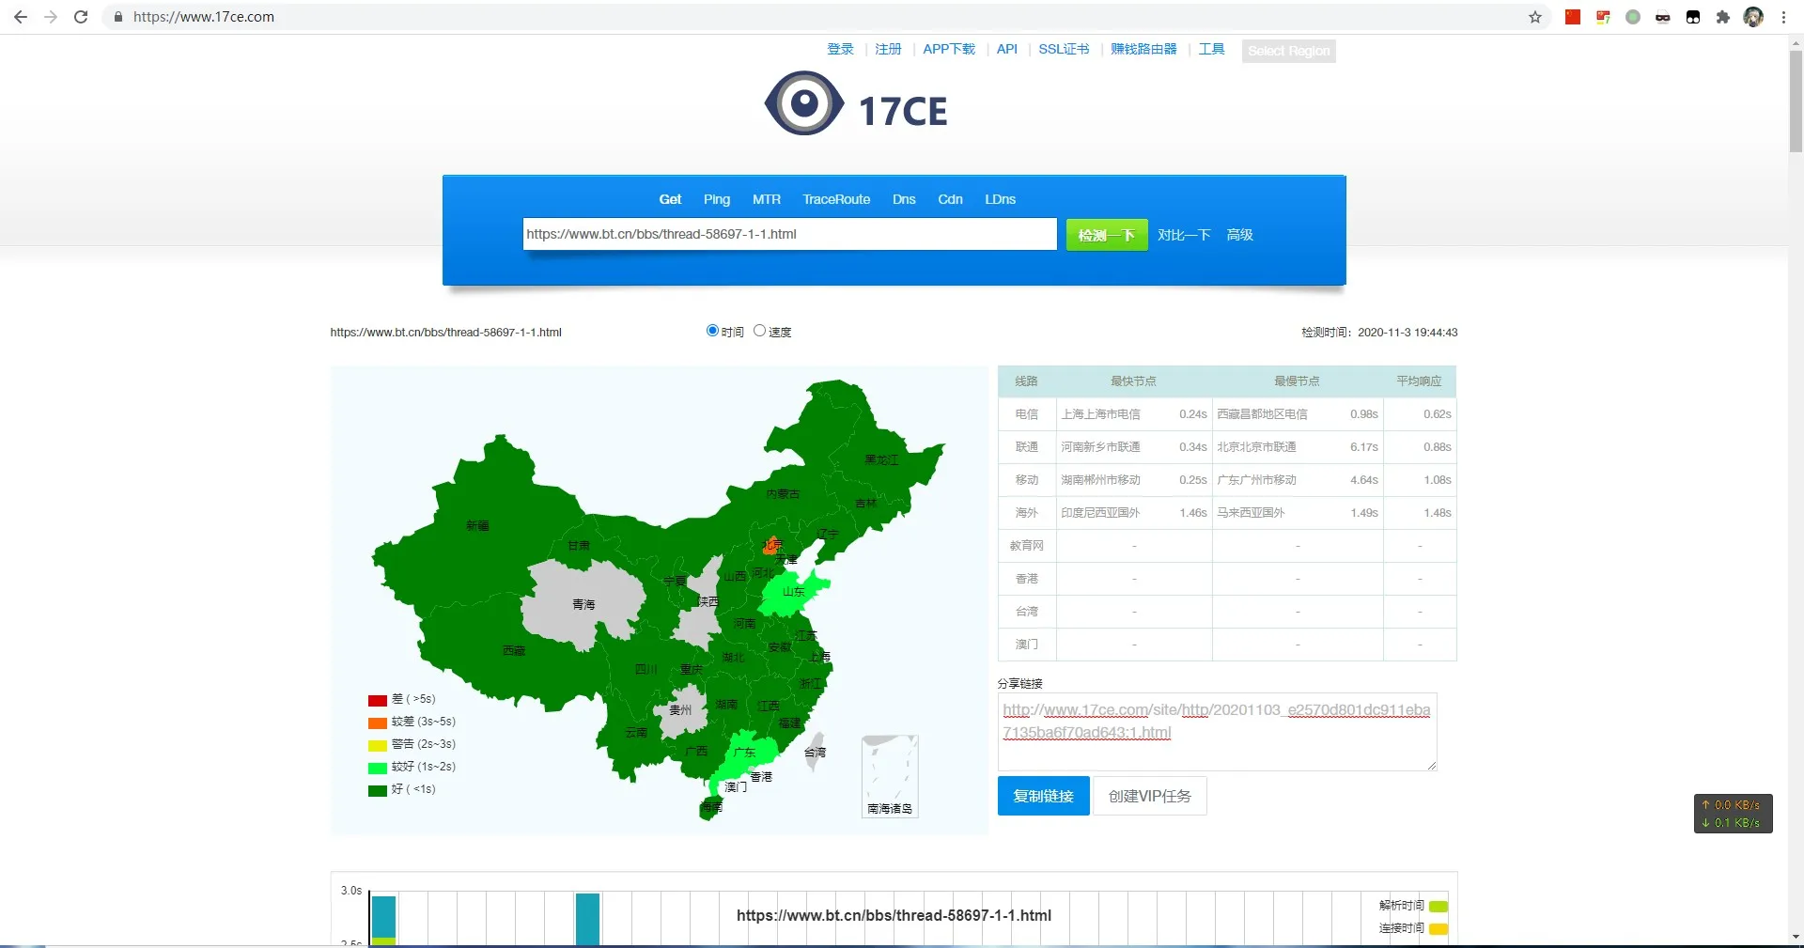View site info via the padlock icon
This screenshot has height=948, width=1804.
(117, 17)
